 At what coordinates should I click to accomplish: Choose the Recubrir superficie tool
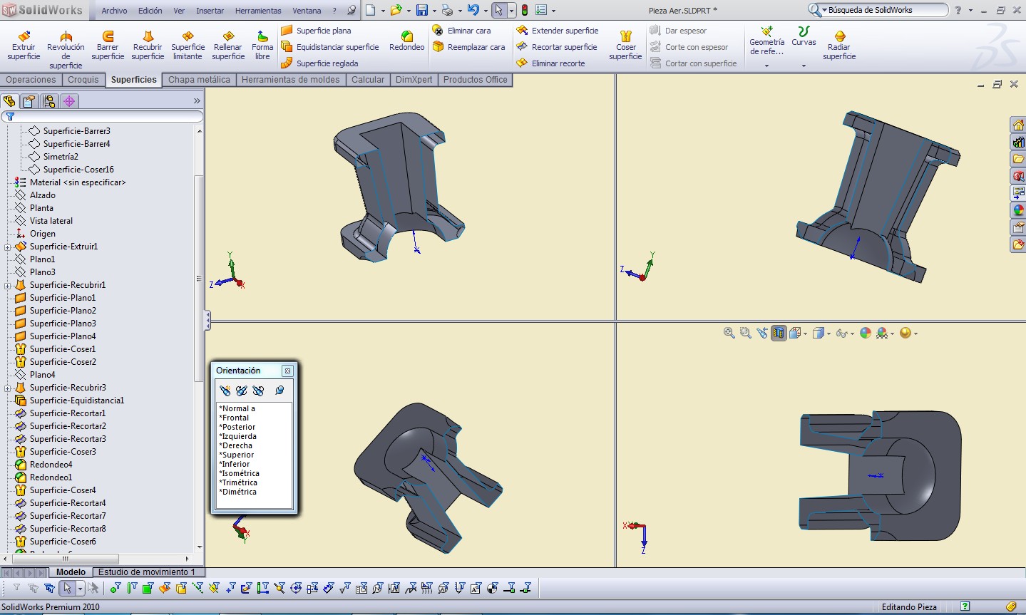coord(148,46)
